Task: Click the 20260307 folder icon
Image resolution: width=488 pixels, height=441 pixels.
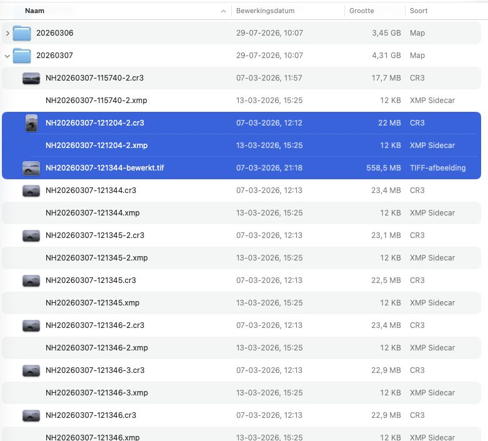Action: [22, 56]
